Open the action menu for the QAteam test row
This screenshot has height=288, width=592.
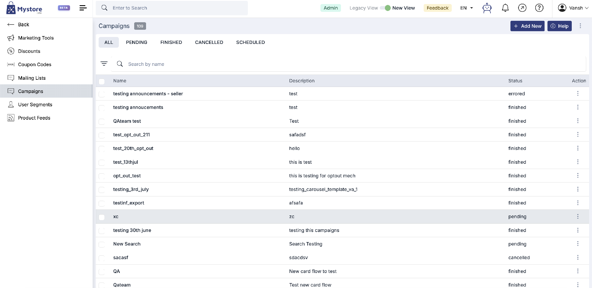(578, 121)
